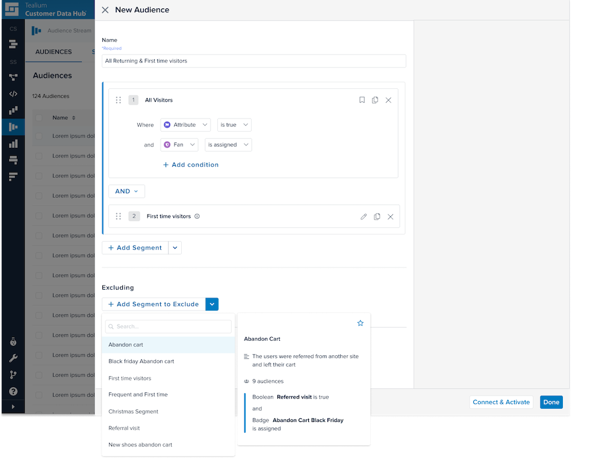Click the analytics bar chart sidebar icon
Screen dimensions: 602x464
point(13,144)
